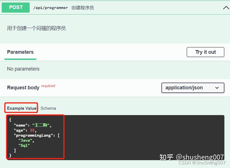Click the No parameters text area

click(x=23, y=69)
